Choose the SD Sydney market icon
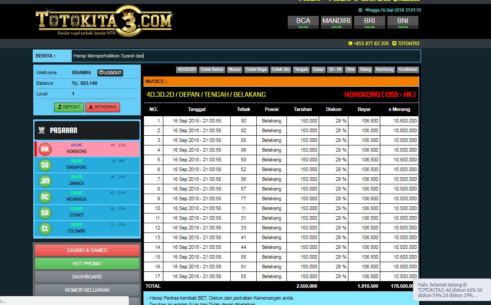Image resolution: width=491 pixels, height=305 pixels. (45, 213)
